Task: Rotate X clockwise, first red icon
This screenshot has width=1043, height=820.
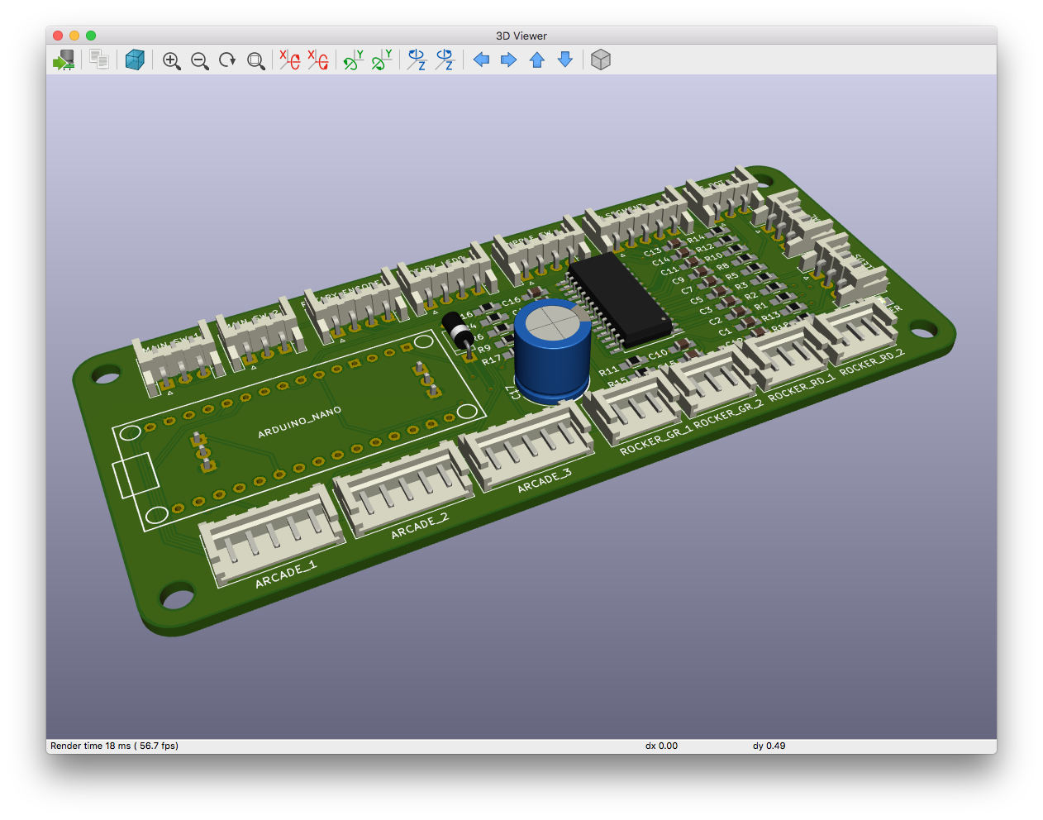Action: [x=289, y=60]
